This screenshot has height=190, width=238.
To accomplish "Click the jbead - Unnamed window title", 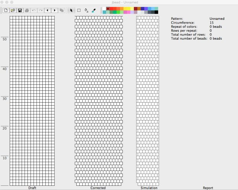I will (x=125, y=2).
